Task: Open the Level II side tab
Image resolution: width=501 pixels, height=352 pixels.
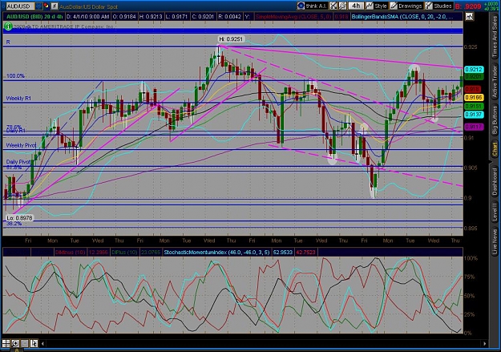Action: [x=495, y=212]
